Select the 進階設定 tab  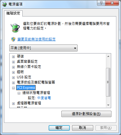point(13,13)
